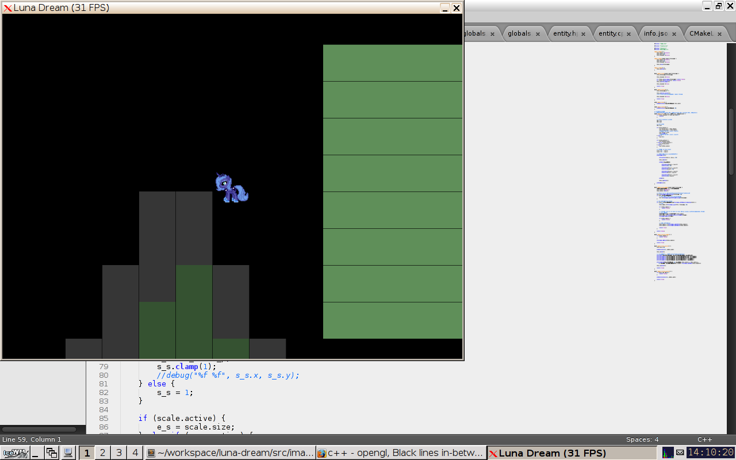The image size is (736, 460).
Task: Switch to the info.json editor tab
Action: tap(660, 33)
